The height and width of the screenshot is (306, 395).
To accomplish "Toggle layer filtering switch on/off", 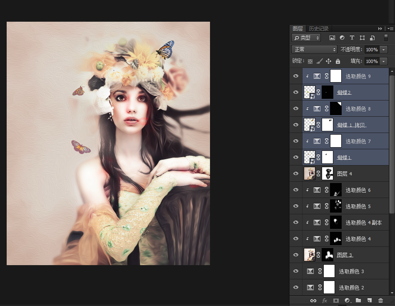I will coord(386,38).
